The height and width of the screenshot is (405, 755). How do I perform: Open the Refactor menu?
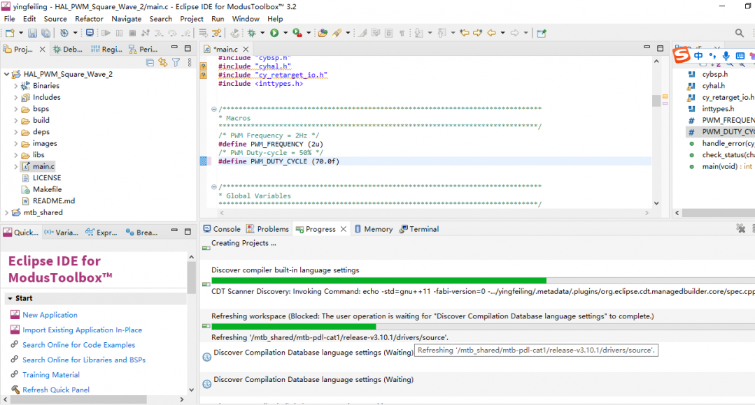pos(89,19)
